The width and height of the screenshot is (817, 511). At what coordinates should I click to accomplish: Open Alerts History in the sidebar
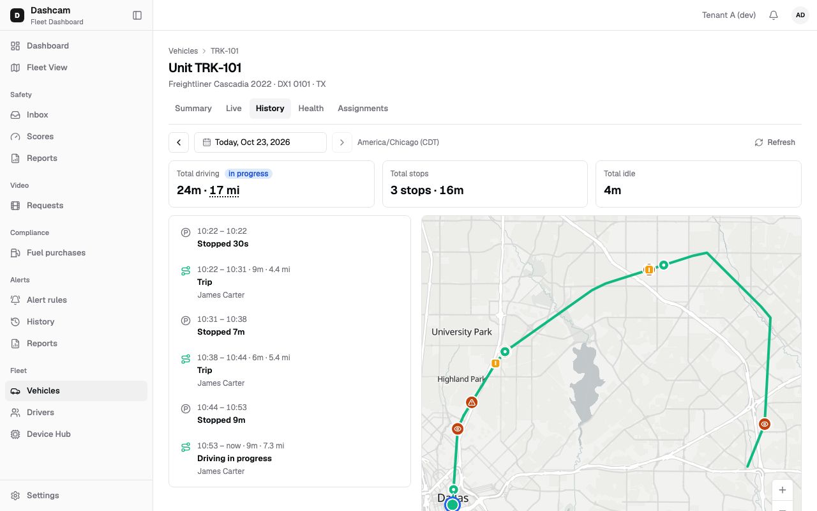click(76, 322)
